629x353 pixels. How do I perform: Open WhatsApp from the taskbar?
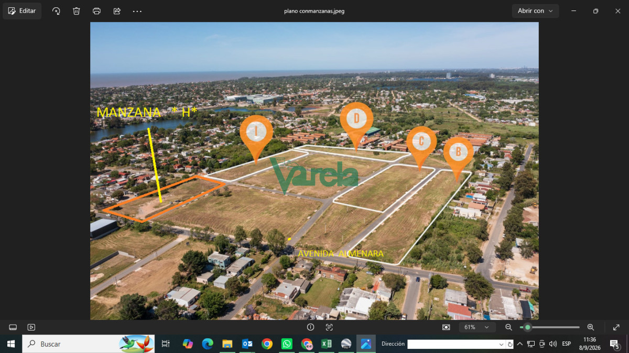point(287,344)
